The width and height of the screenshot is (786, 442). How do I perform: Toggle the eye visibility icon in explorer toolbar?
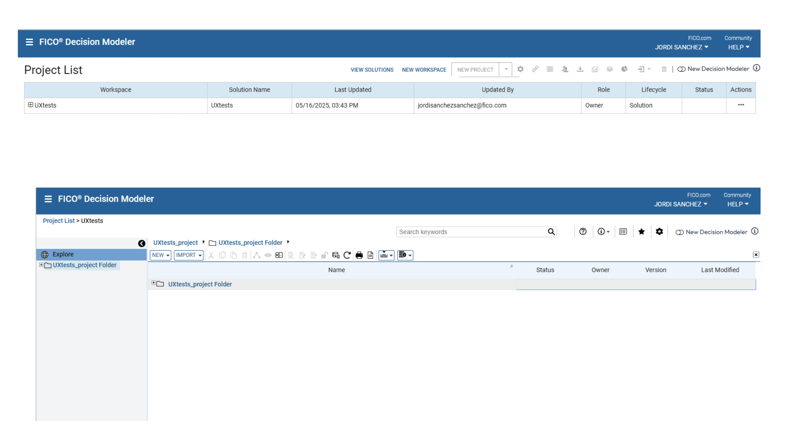pyautogui.click(x=268, y=255)
